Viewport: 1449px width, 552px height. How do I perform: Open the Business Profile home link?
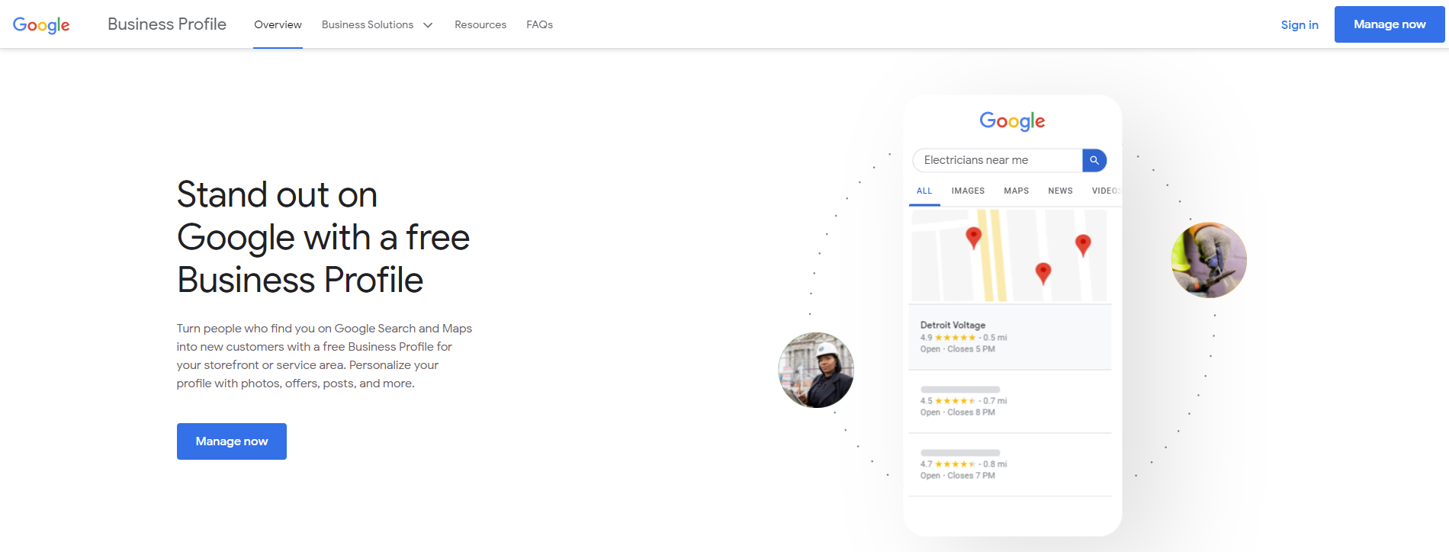click(167, 24)
